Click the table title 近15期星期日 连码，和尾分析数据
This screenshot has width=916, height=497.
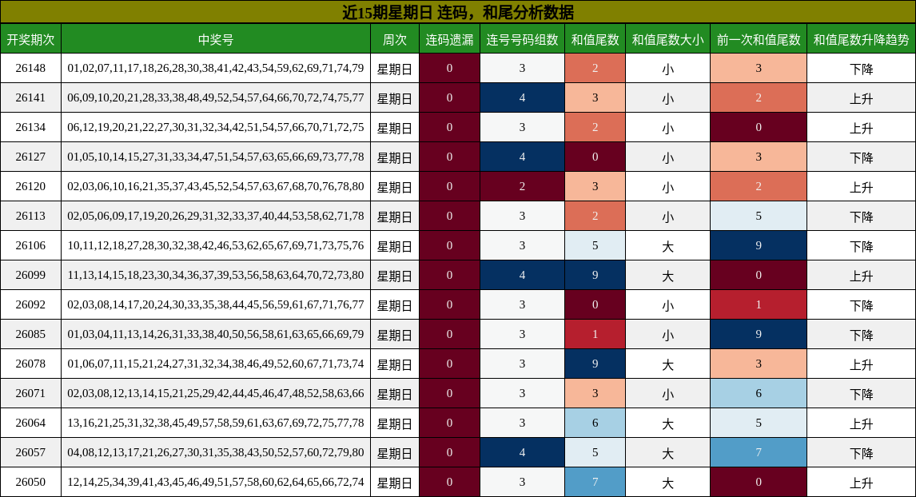click(x=458, y=12)
